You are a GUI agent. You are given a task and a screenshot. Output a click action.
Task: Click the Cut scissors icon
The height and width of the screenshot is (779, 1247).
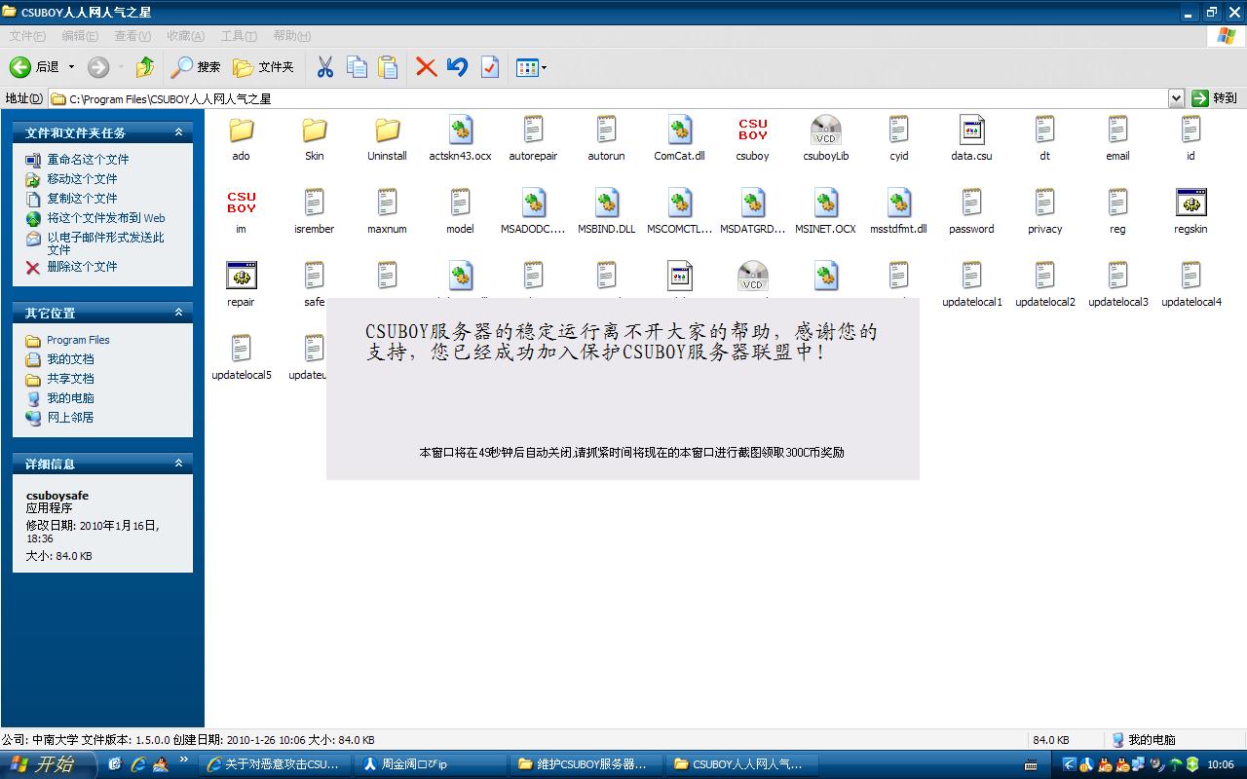325,67
